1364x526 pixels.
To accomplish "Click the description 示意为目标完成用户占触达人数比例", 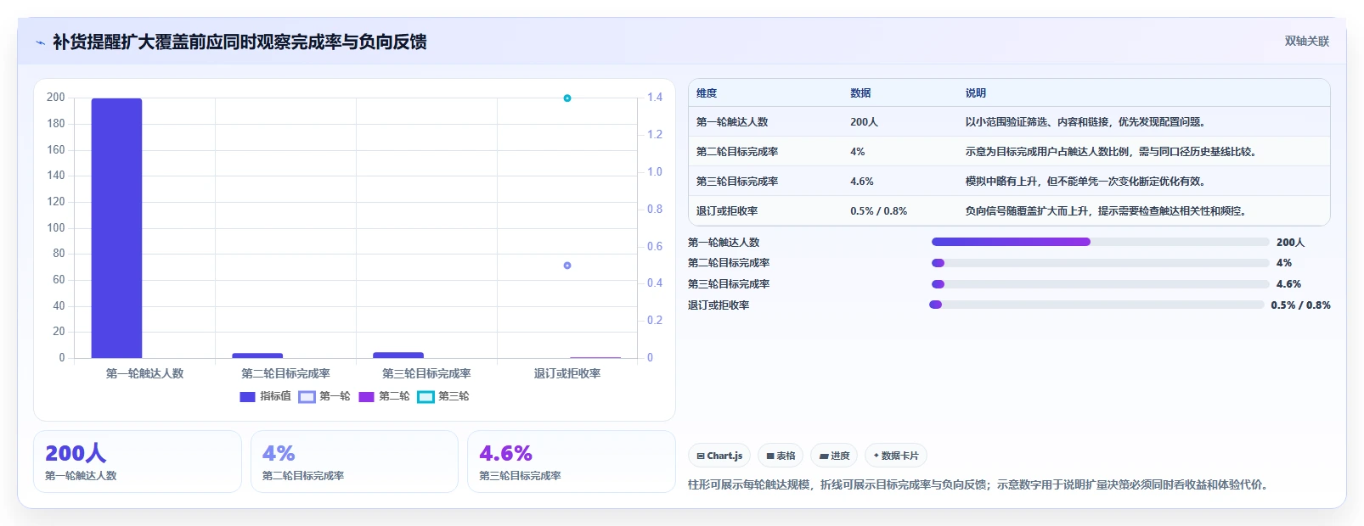I will (x=1111, y=152).
